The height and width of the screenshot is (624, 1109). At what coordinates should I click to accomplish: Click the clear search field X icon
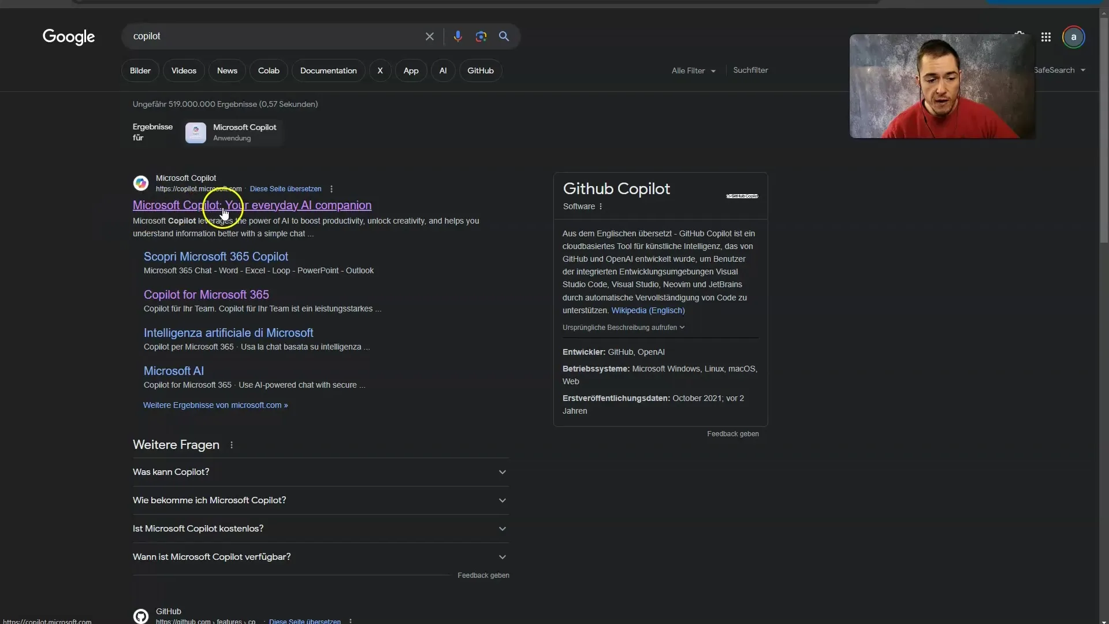429,36
